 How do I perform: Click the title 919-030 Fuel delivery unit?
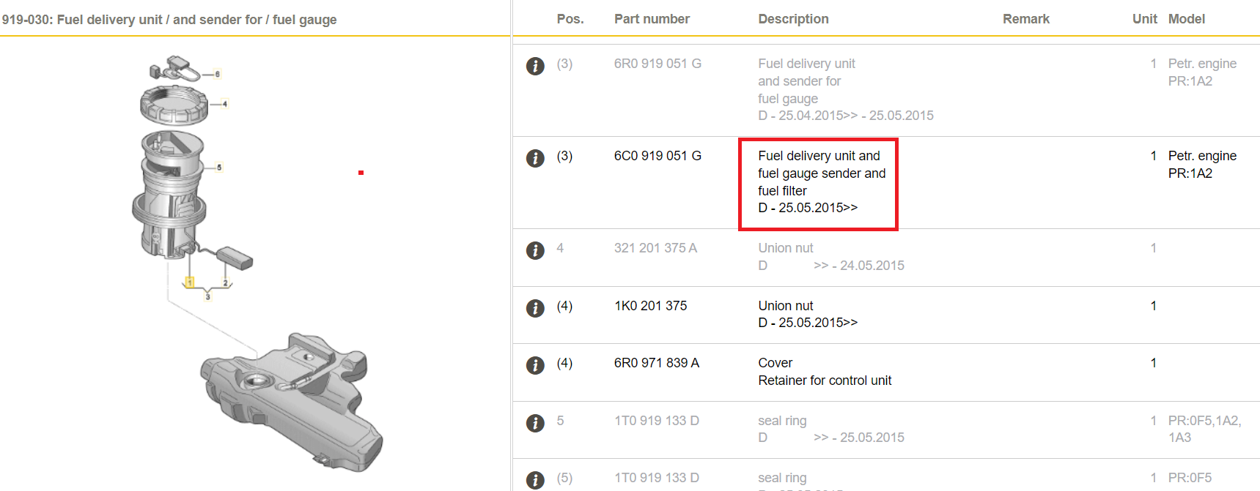point(169,20)
